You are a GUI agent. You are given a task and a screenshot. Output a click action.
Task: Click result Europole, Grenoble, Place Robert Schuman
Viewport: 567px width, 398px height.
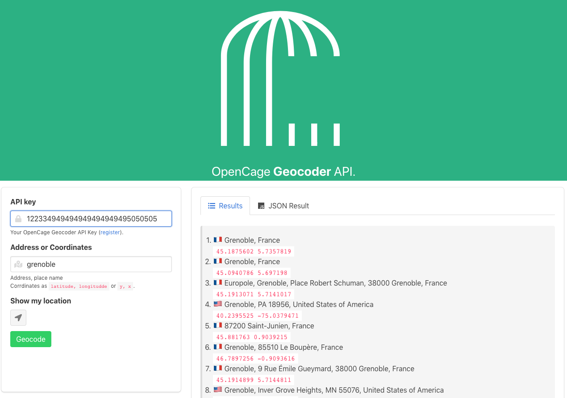(x=336, y=283)
